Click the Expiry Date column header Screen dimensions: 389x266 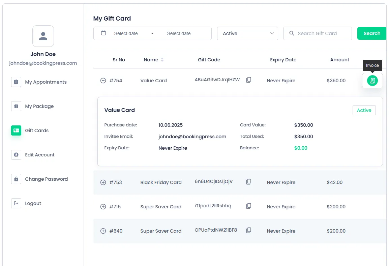click(x=283, y=60)
